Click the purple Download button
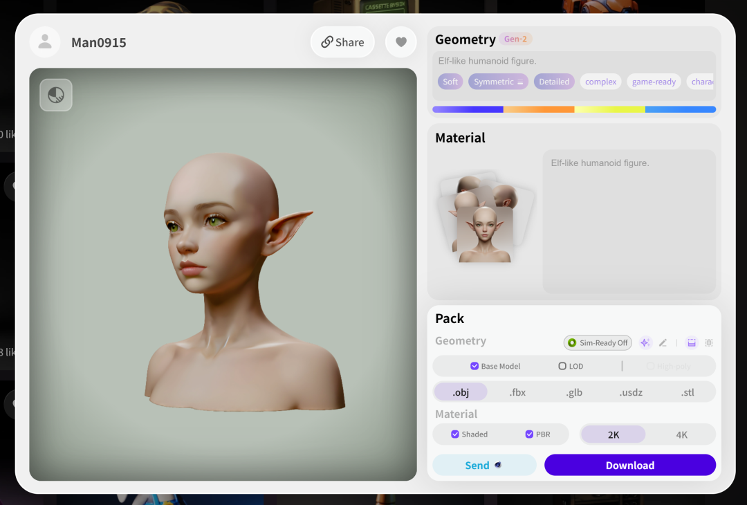The width and height of the screenshot is (747, 505). click(x=630, y=465)
